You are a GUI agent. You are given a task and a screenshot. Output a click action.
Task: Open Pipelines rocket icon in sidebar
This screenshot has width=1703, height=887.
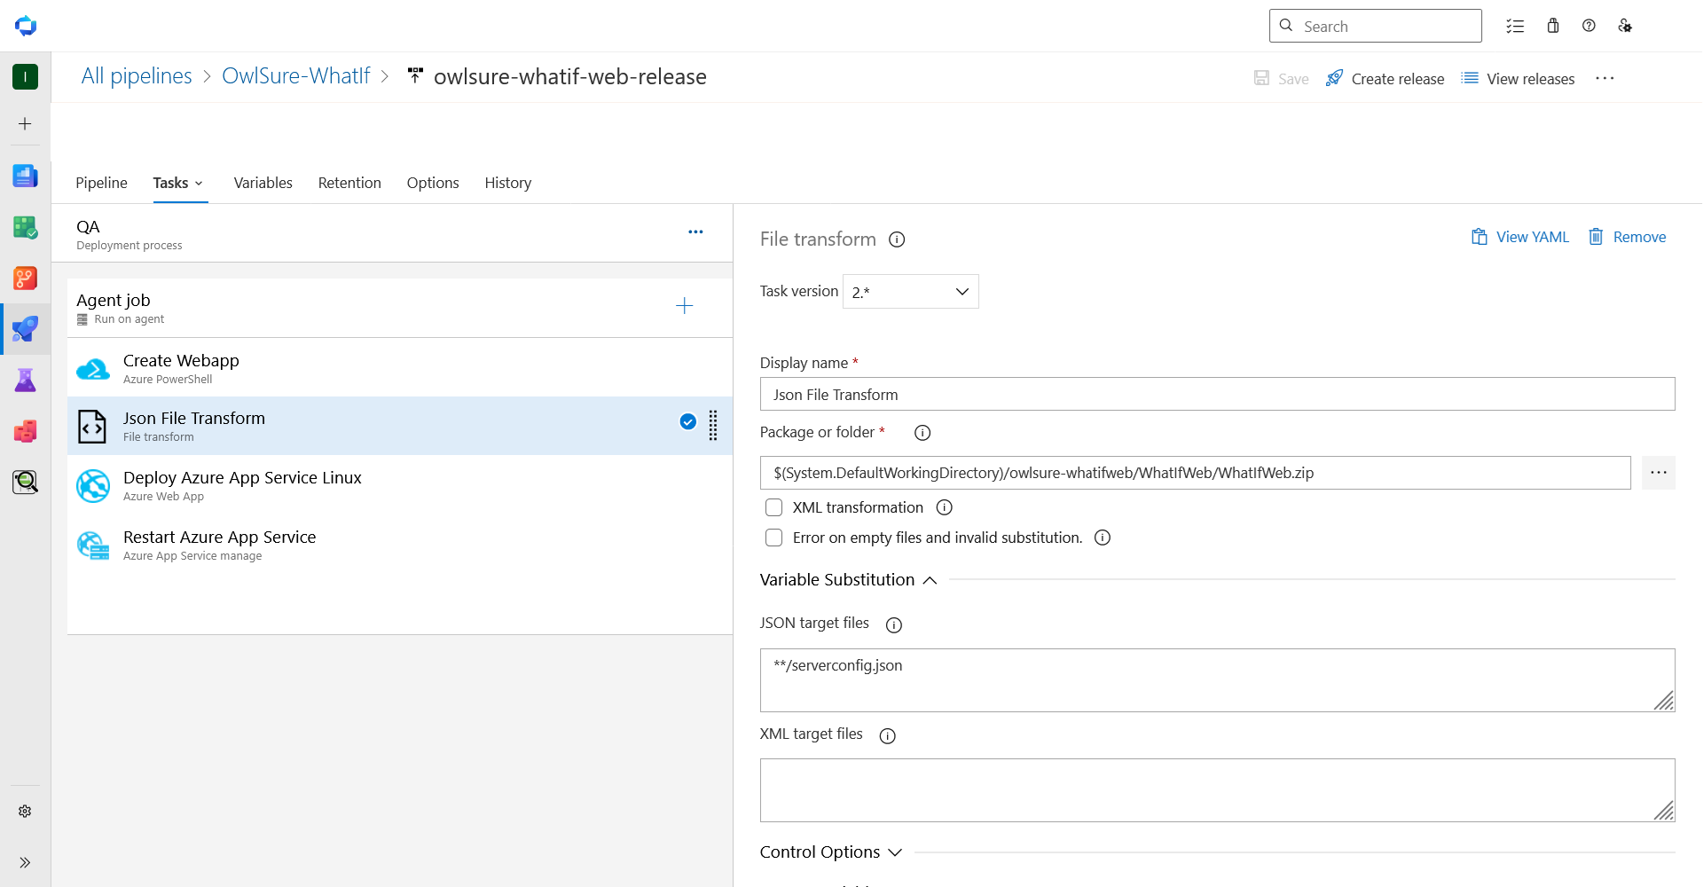25,329
